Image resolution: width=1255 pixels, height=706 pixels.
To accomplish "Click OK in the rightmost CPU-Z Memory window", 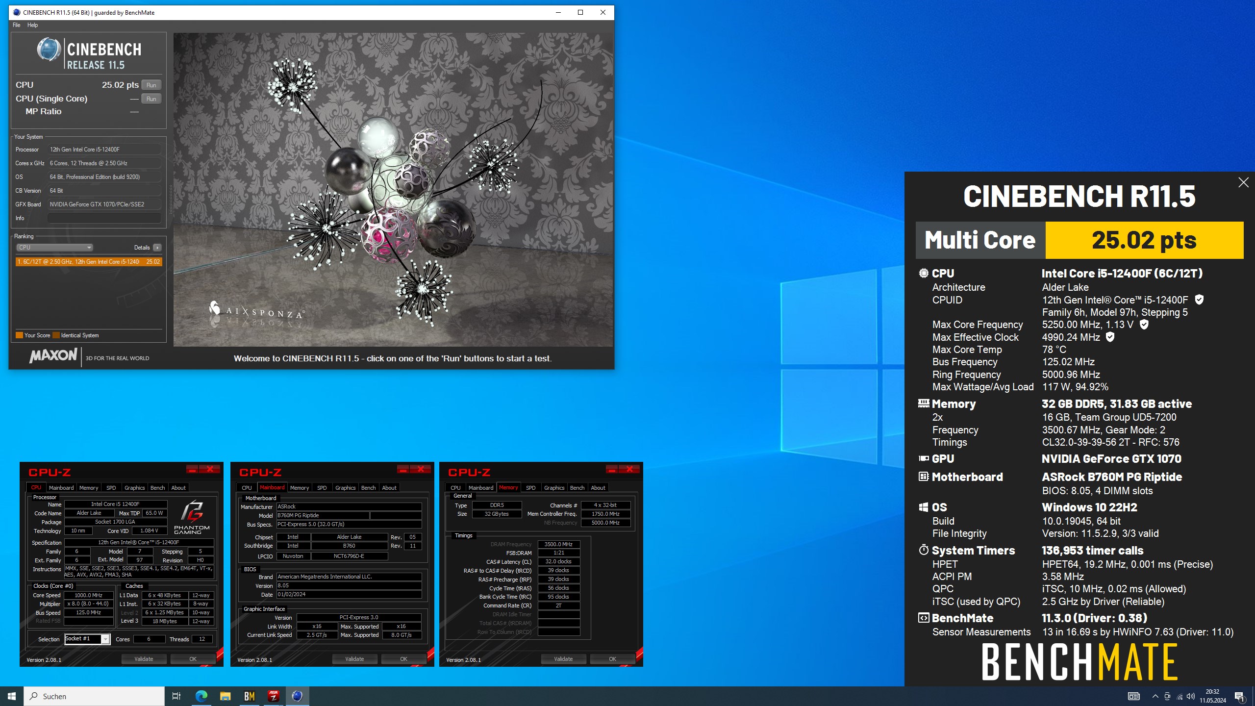I will coord(612,659).
